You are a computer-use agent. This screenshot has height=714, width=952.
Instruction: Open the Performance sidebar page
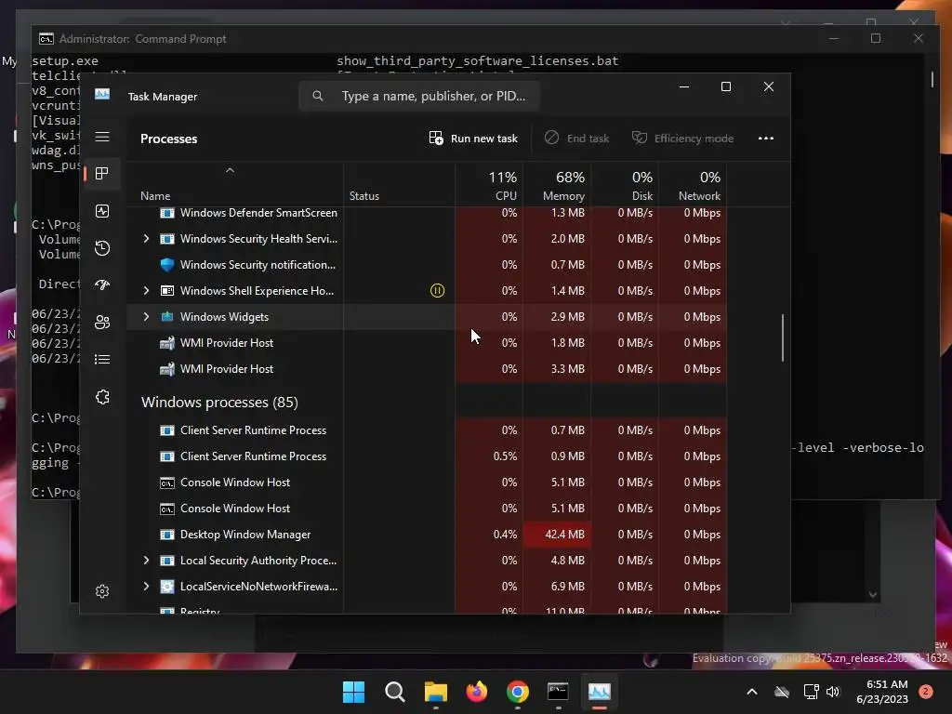(x=102, y=211)
